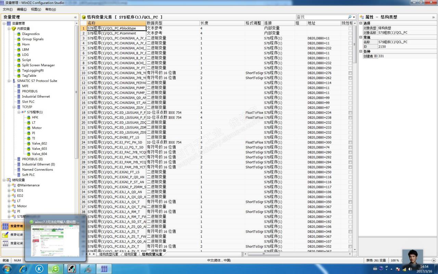Toggle linear scaling checkbox in row 19
The image size is (438, 274).
[350, 117]
